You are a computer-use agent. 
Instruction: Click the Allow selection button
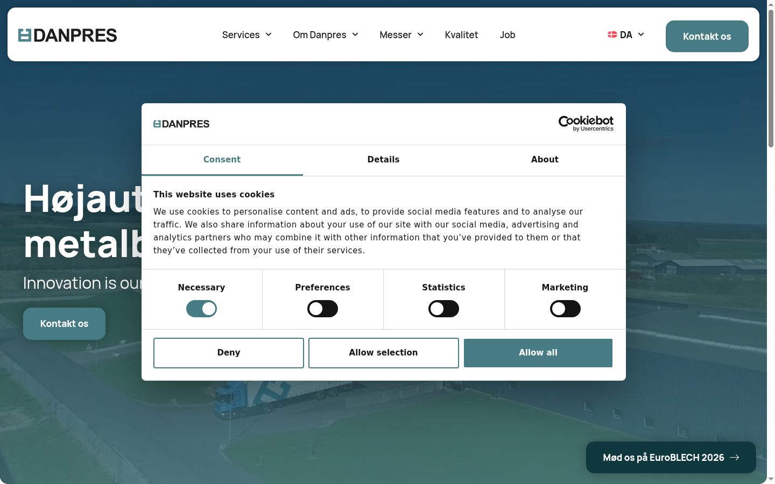(384, 353)
